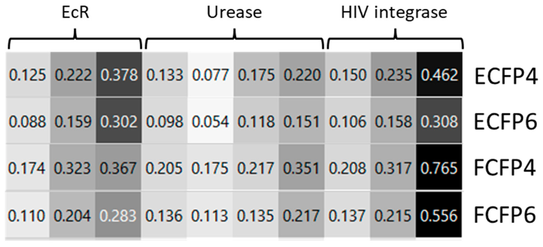Click the FCFP6 row label

(505, 216)
